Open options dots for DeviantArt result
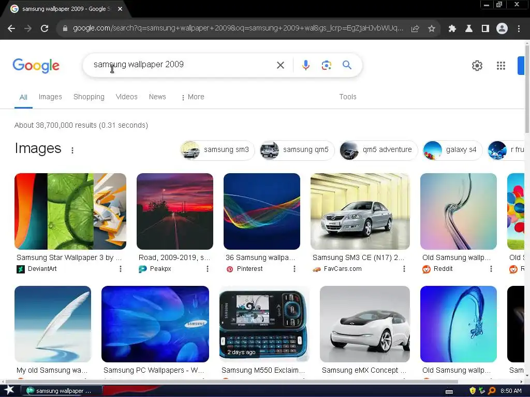Image resolution: width=530 pixels, height=397 pixels. (120, 269)
